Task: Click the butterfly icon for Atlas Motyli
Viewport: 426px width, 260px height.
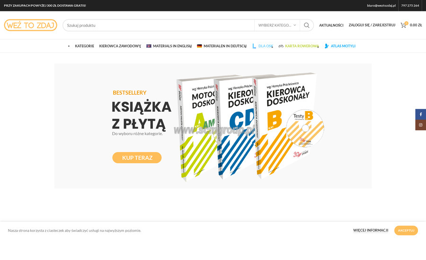Action: click(x=327, y=46)
